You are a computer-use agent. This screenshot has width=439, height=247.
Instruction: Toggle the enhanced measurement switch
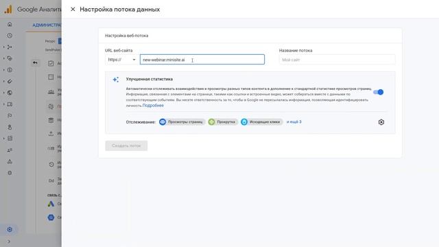tap(378, 92)
